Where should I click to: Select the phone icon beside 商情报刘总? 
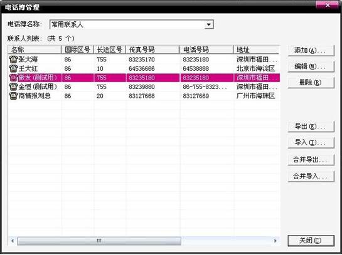point(13,96)
